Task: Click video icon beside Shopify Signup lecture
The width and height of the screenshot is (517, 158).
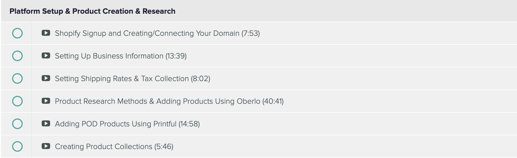Action: click(46, 33)
